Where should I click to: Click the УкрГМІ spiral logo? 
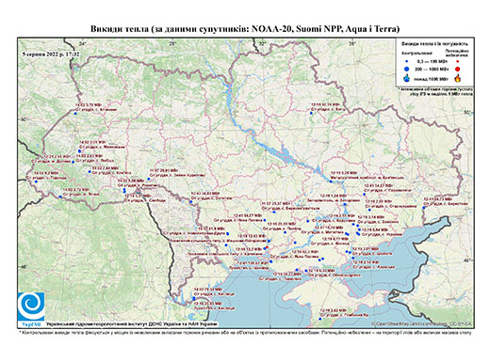pos(31,307)
